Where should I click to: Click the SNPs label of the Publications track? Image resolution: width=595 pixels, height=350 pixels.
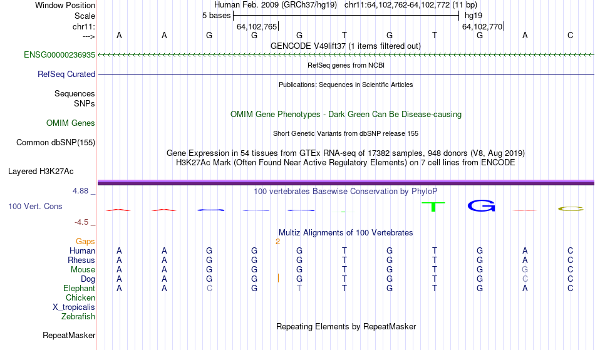(85, 103)
